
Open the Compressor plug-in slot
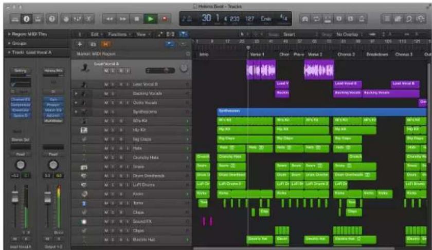click(x=21, y=105)
